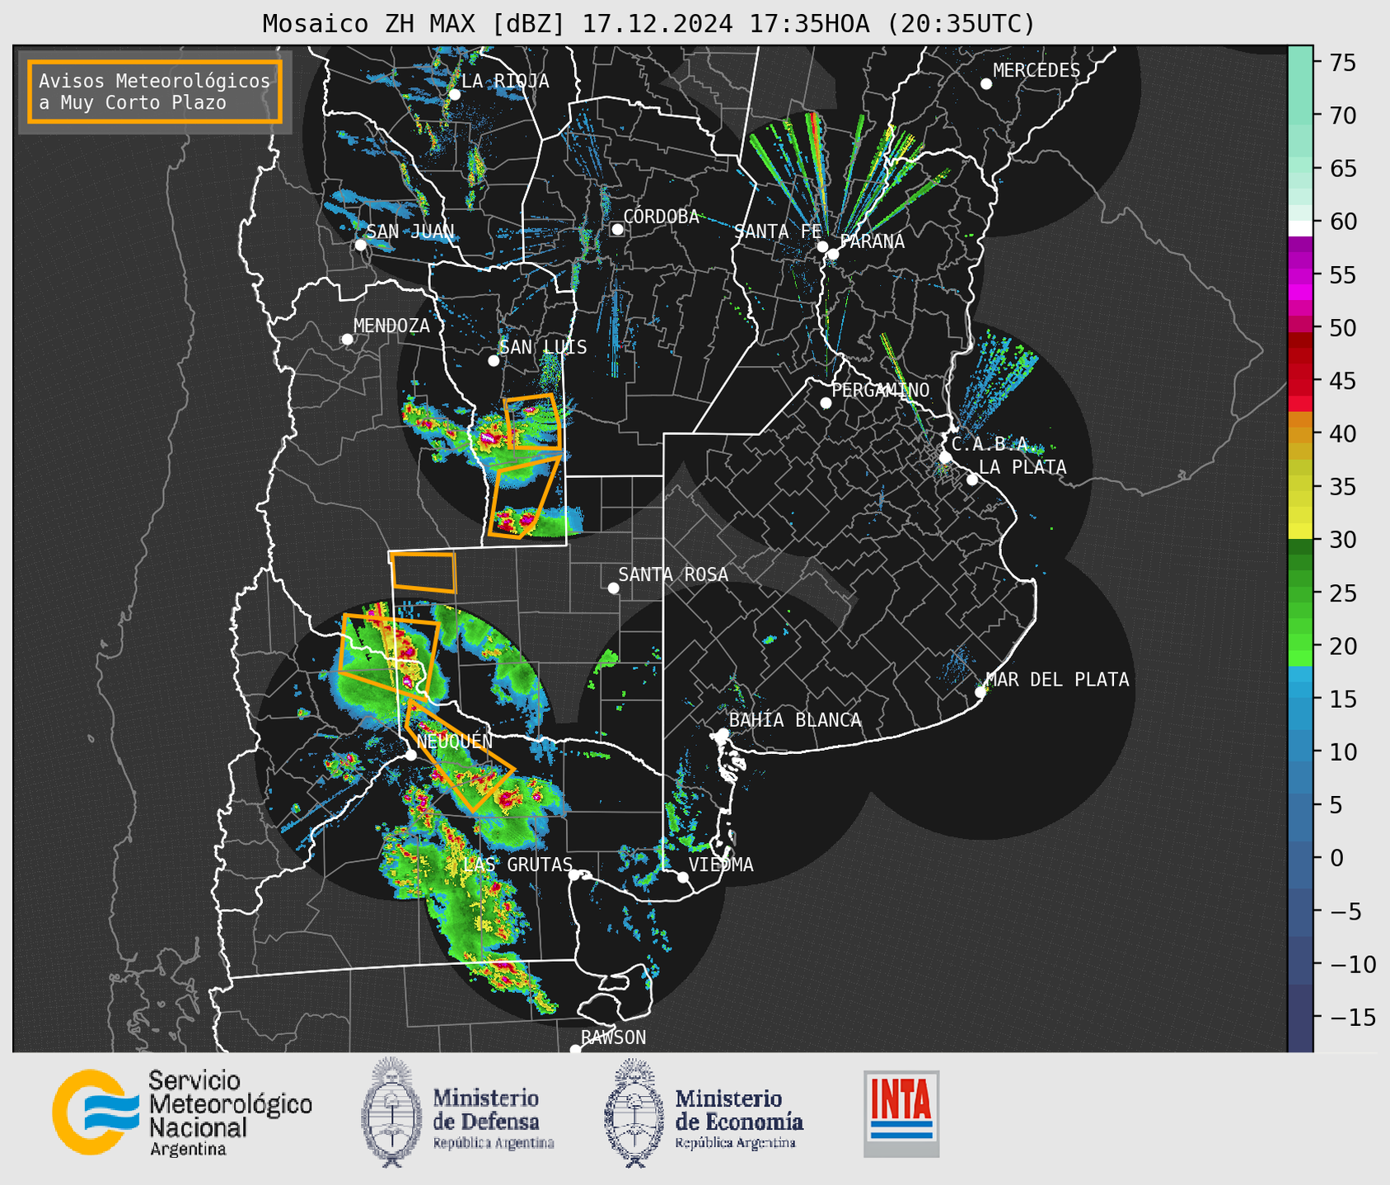Click the 45 tick label on the scale
The image size is (1390, 1185).
[1342, 381]
